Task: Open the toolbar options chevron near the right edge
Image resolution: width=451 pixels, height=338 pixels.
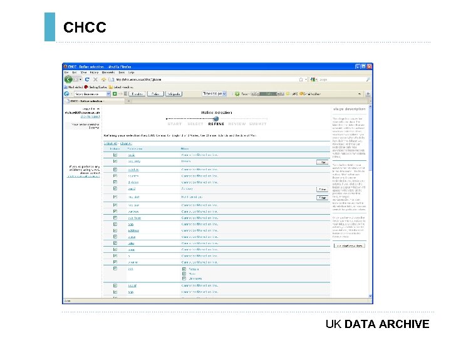Action: pos(360,94)
